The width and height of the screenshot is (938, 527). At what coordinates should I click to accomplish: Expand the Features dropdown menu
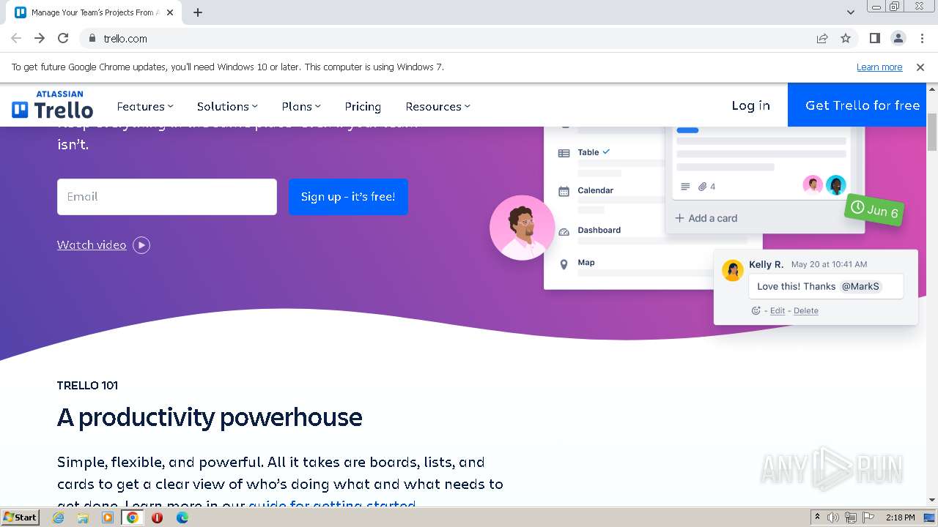point(145,107)
